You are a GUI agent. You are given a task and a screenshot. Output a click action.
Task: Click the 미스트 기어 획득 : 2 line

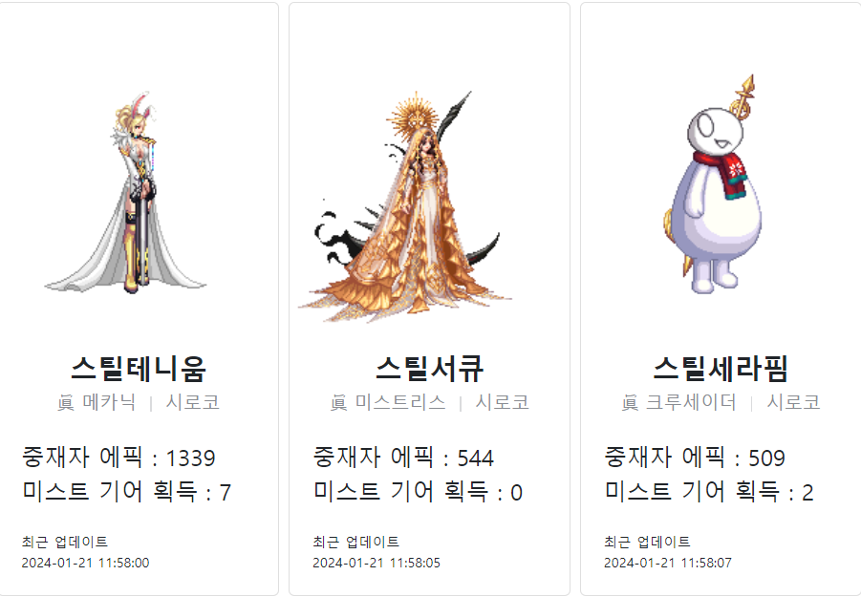pyautogui.click(x=709, y=491)
